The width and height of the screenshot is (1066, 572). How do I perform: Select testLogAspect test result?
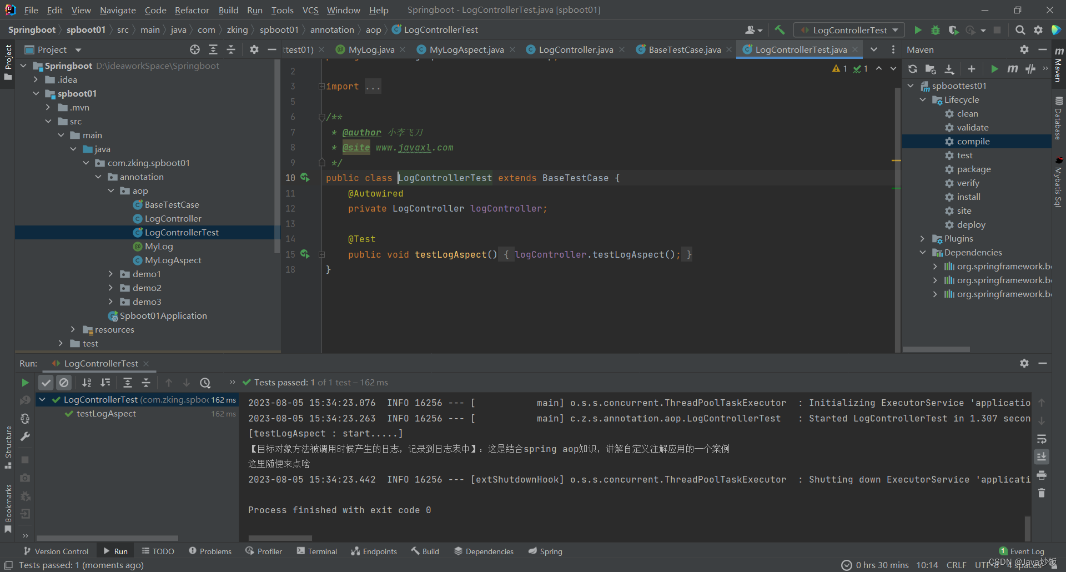[x=106, y=414]
